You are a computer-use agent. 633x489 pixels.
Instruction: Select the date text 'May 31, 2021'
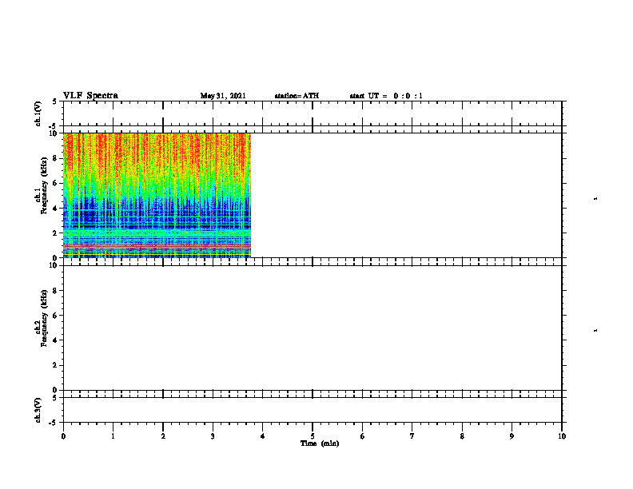[223, 96]
